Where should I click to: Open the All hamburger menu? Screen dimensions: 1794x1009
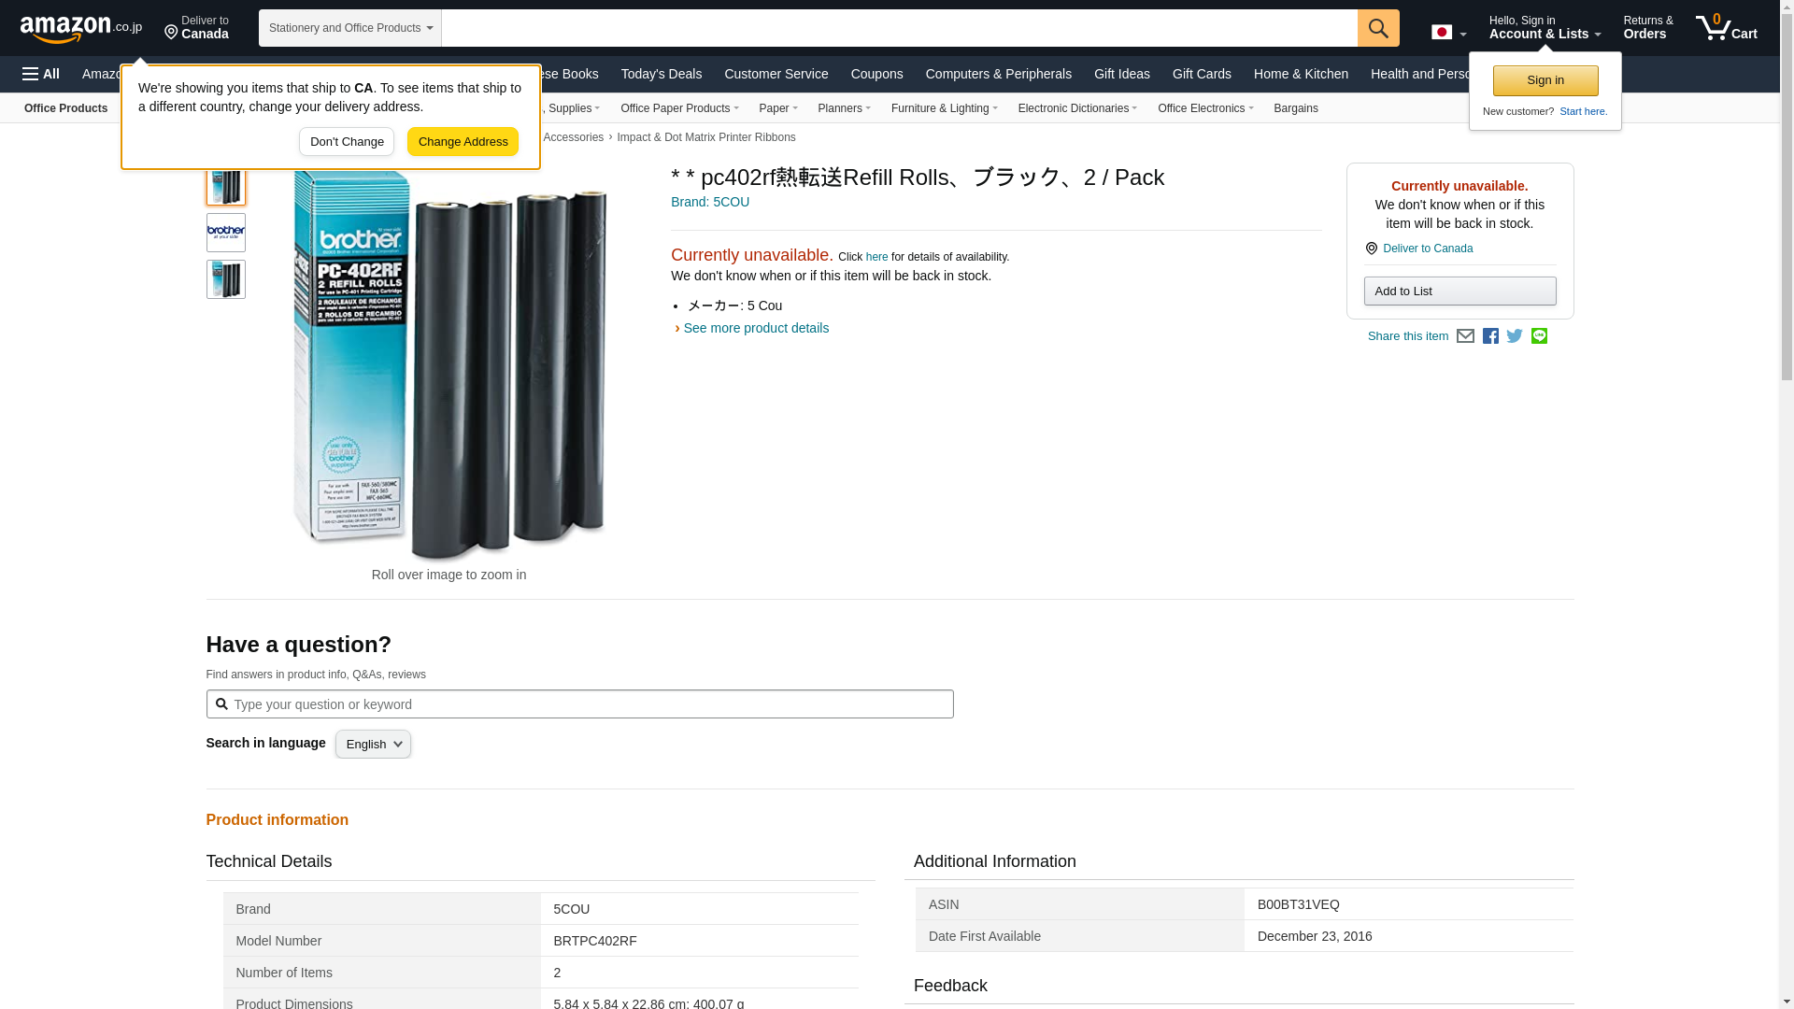pos(41,74)
